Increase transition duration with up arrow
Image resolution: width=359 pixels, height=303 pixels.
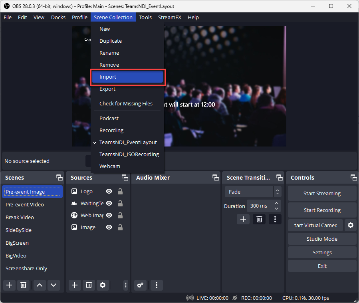pos(277,203)
